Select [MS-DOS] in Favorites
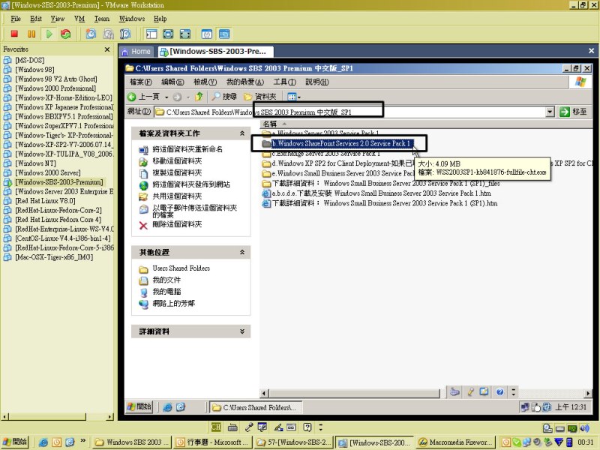The image size is (600, 450). coord(30,60)
